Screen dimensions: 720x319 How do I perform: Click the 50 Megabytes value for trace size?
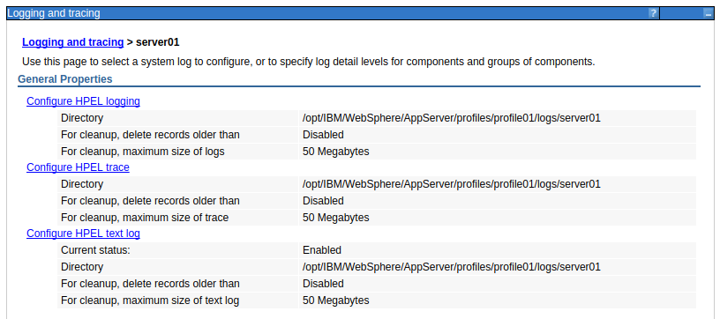click(x=335, y=218)
